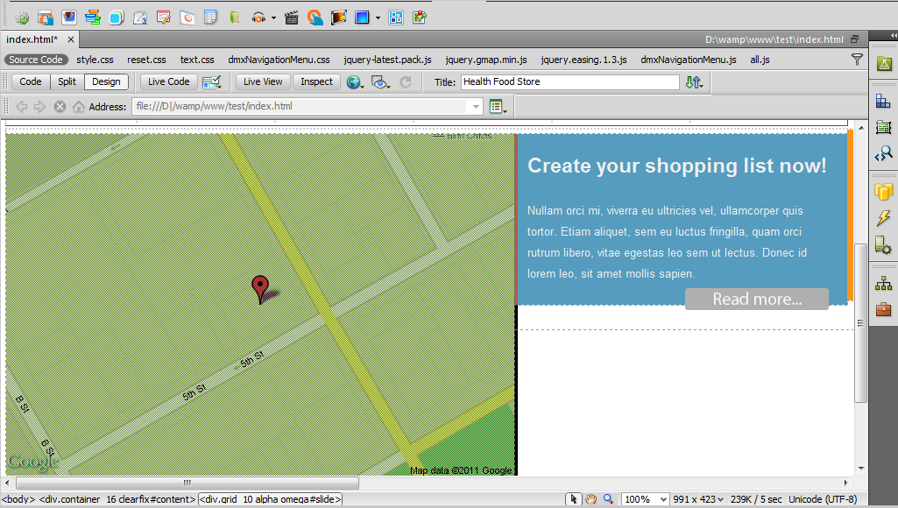Click the filter related files funnel icon
Screen dimensions: 898x508
pyautogui.click(x=857, y=60)
